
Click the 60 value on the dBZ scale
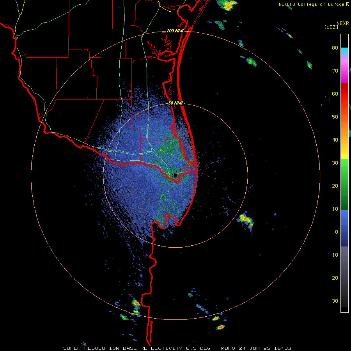coord(335,94)
